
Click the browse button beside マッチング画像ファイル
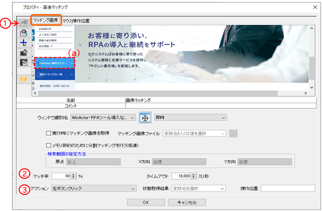pyautogui.click(x=233, y=133)
